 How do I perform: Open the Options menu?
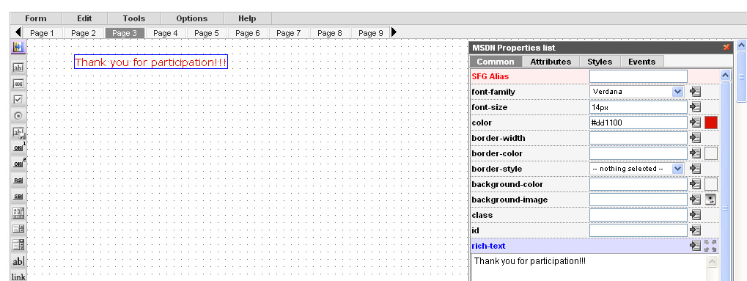(191, 18)
